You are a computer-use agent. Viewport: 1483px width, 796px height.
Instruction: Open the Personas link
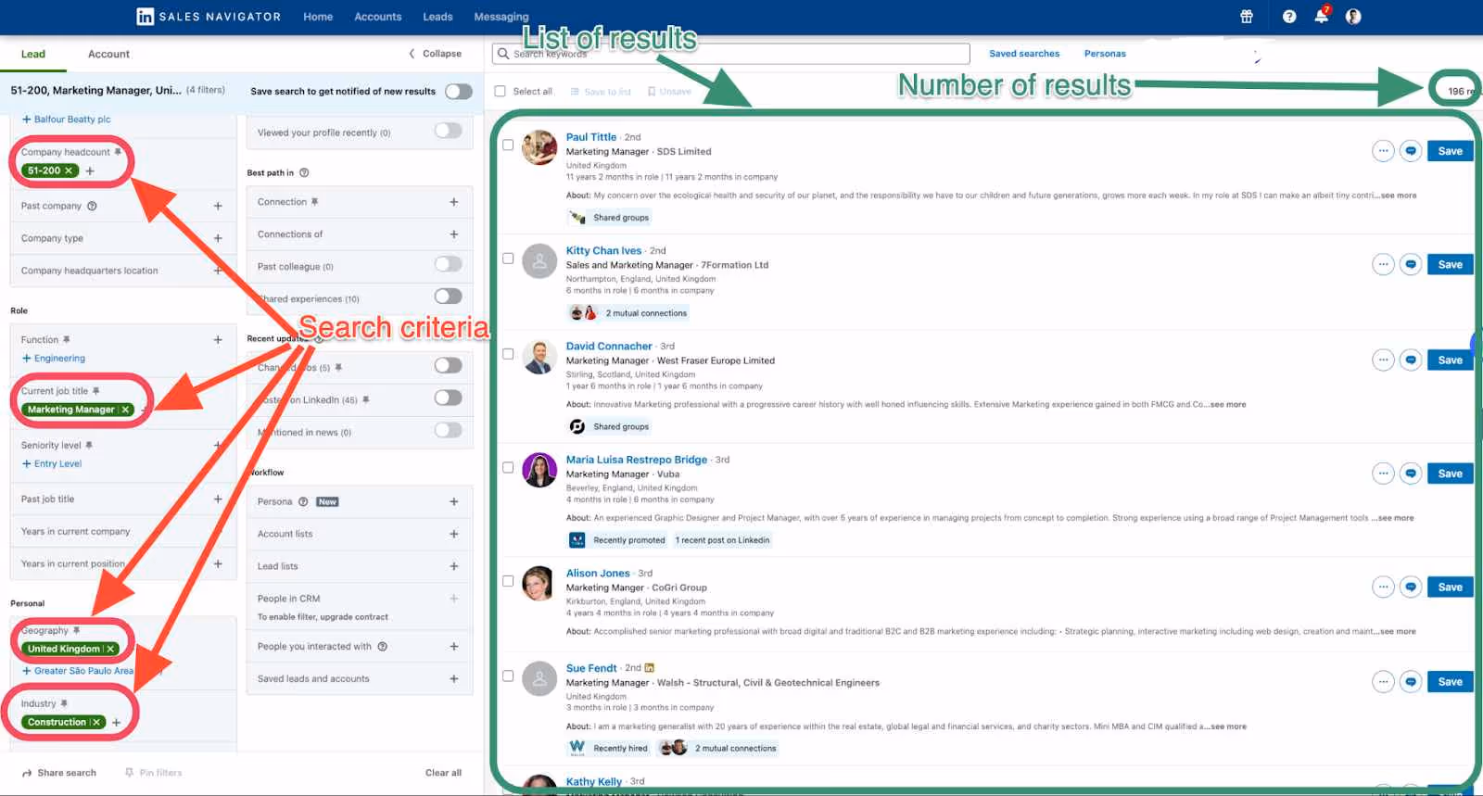tap(1105, 54)
